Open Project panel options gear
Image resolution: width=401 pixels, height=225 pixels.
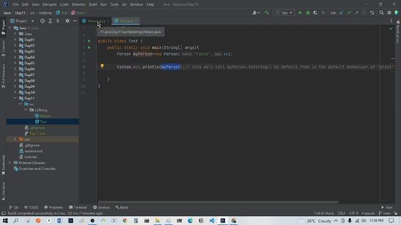(67, 21)
